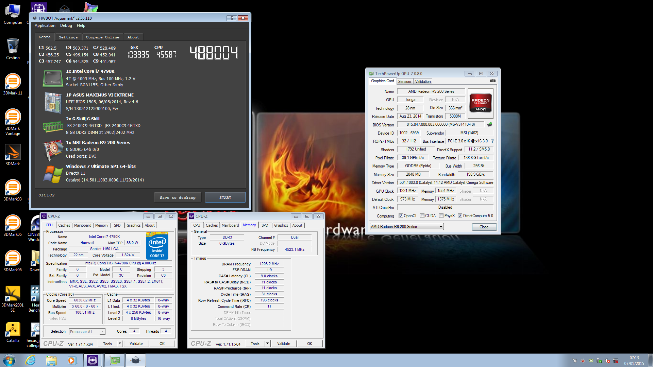This screenshot has width=653, height=367.
Task: Switch to the Sensors tab in GPU-Z
Action: 404,82
